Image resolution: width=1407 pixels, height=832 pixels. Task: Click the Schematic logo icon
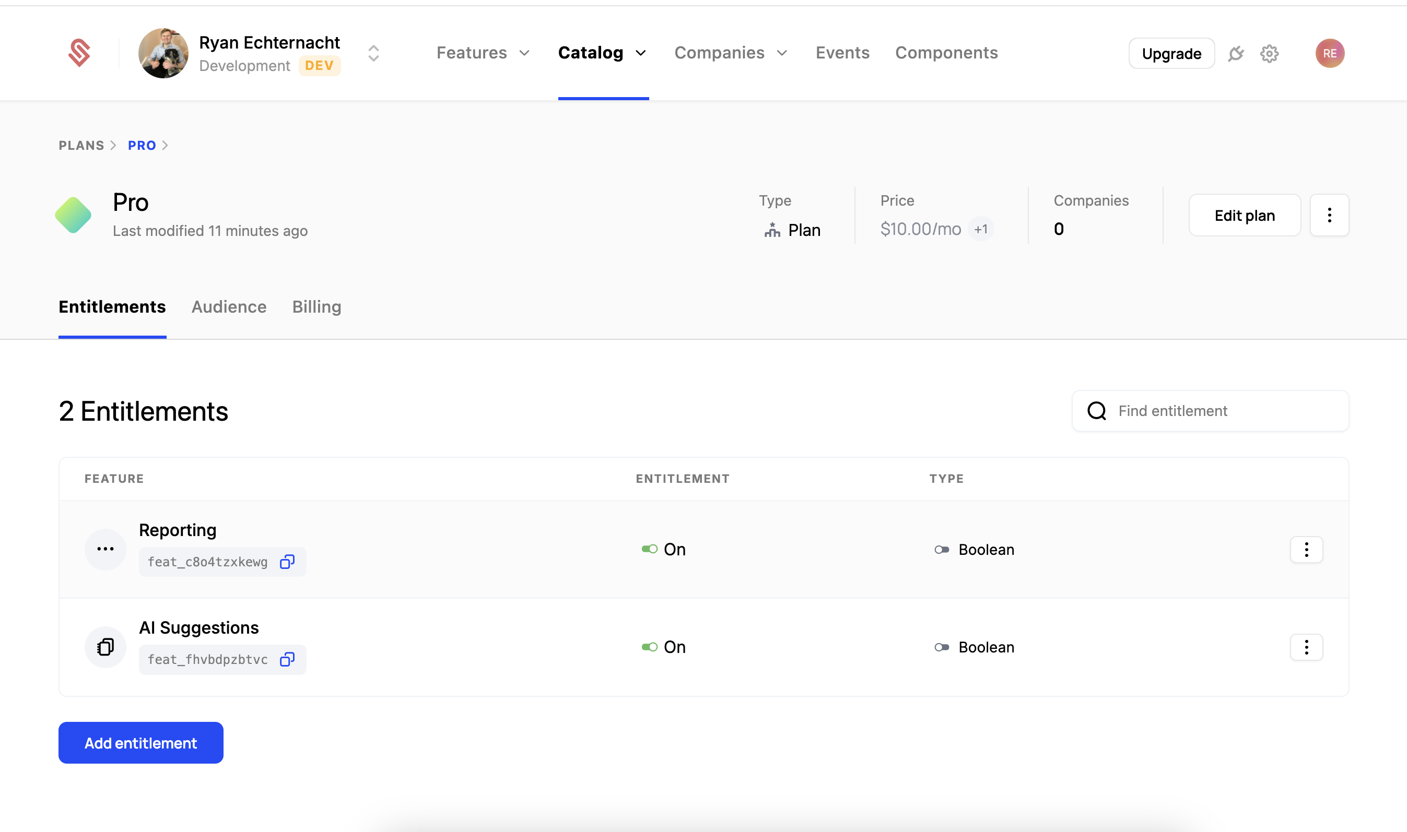click(x=79, y=53)
